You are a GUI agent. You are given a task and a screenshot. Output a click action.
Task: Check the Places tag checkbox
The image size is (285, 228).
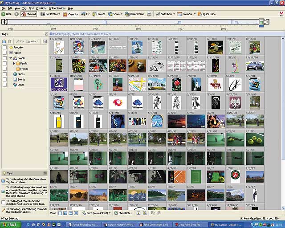pos(5,74)
